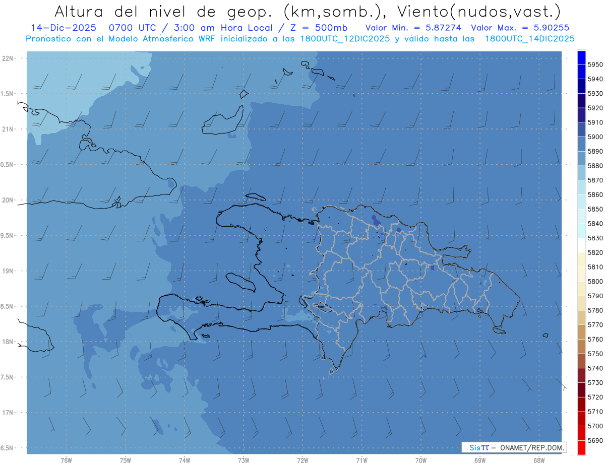The image size is (605, 467).
Task: Click the '70W' longitude label
Action: (x=421, y=460)
